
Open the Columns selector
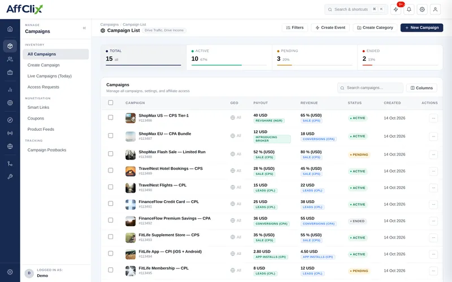pyautogui.click(x=421, y=88)
